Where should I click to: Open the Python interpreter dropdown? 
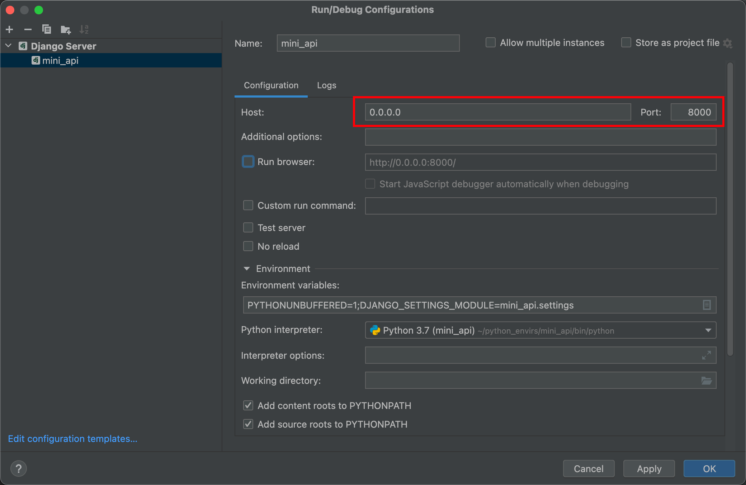pos(708,330)
